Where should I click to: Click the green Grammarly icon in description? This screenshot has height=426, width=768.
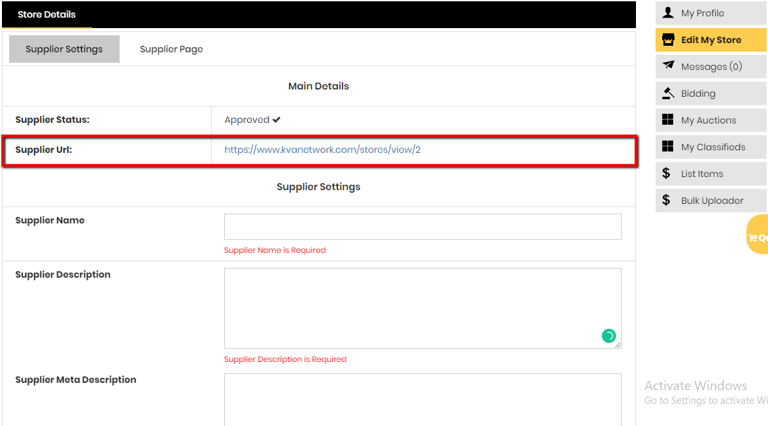tap(609, 336)
